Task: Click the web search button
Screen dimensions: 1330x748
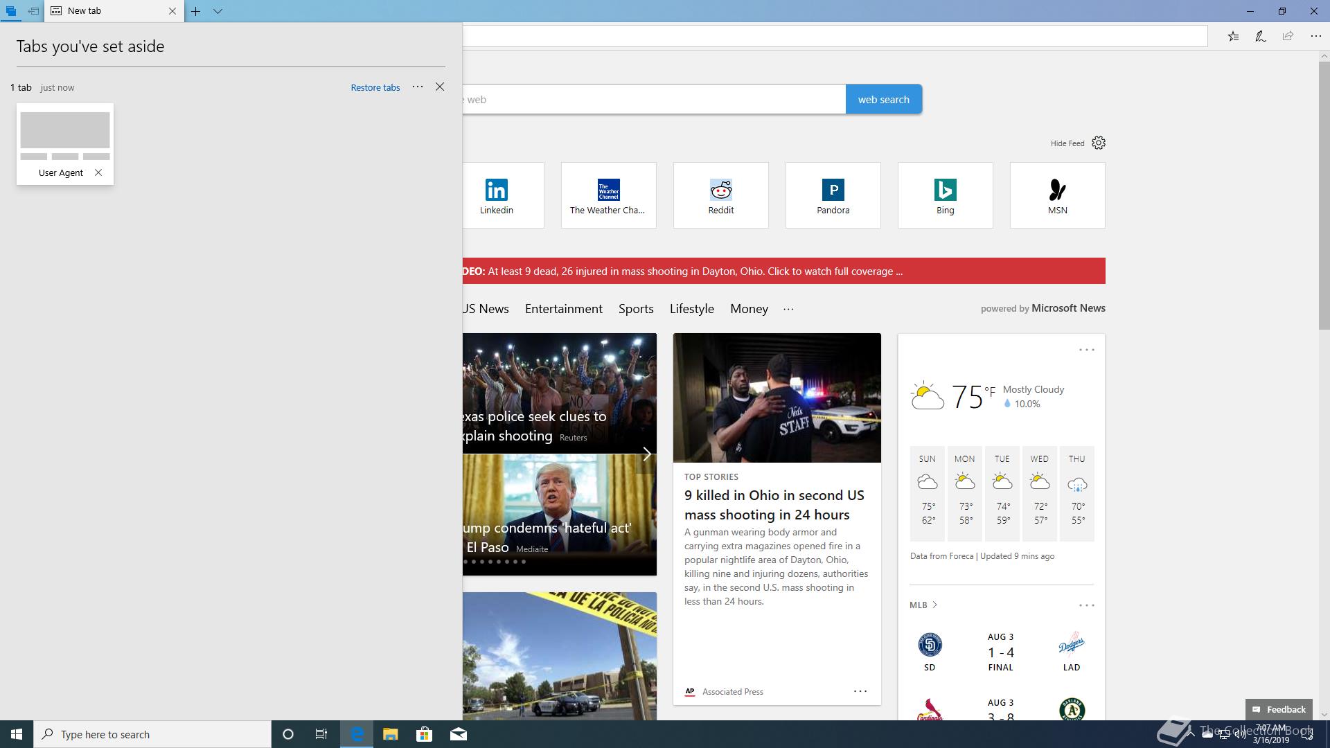Action: tap(884, 99)
